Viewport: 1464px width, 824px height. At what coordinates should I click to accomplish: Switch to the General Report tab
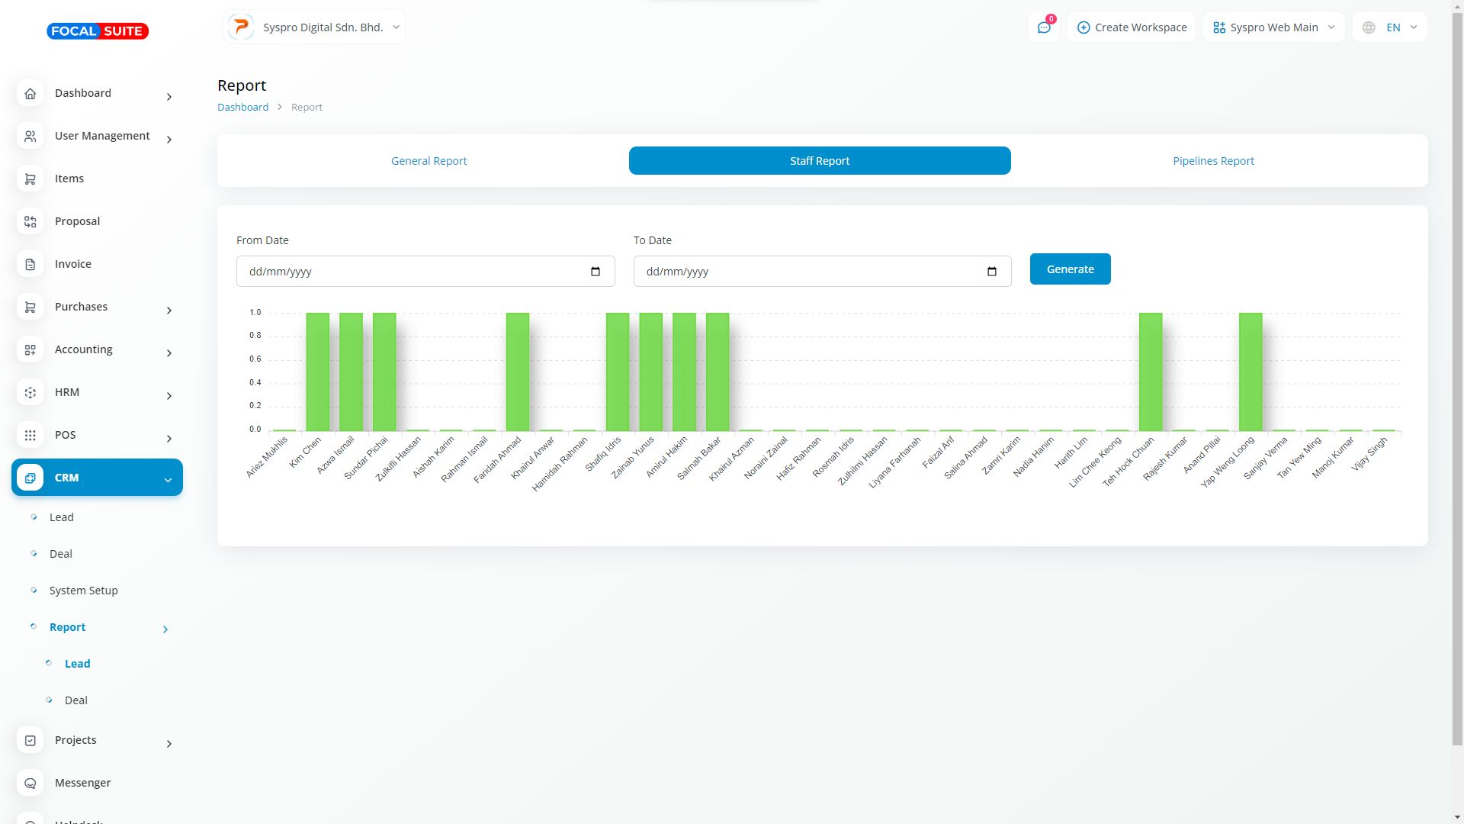pyautogui.click(x=429, y=161)
